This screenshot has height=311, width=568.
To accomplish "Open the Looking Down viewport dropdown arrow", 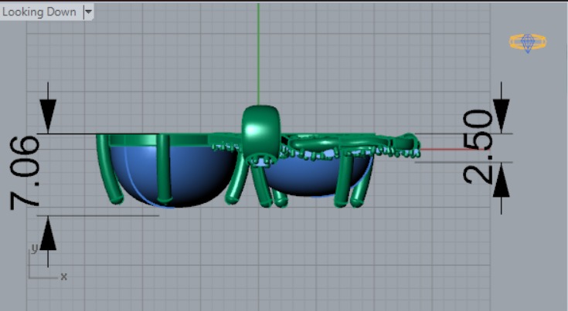I will 88,12.
